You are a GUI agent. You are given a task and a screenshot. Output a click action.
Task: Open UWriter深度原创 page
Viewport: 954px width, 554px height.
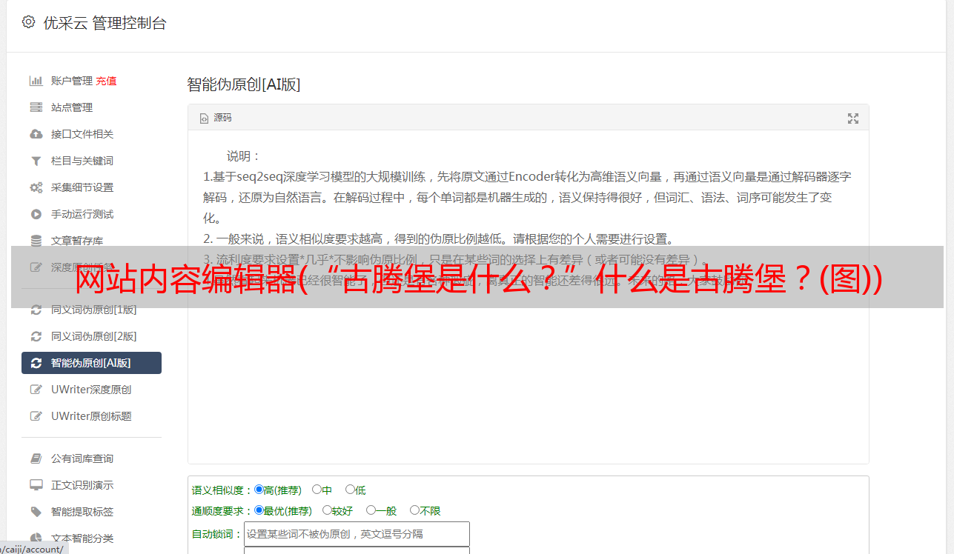pos(91,390)
